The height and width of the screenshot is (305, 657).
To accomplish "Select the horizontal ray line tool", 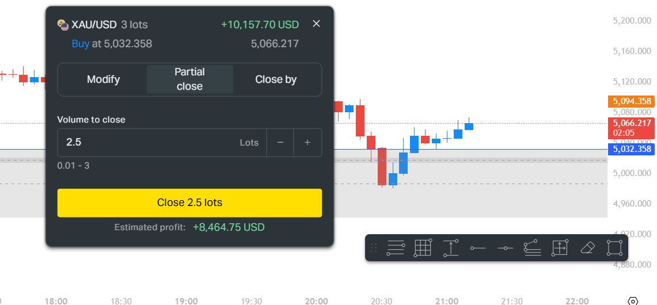I will pyautogui.click(x=478, y=248).
